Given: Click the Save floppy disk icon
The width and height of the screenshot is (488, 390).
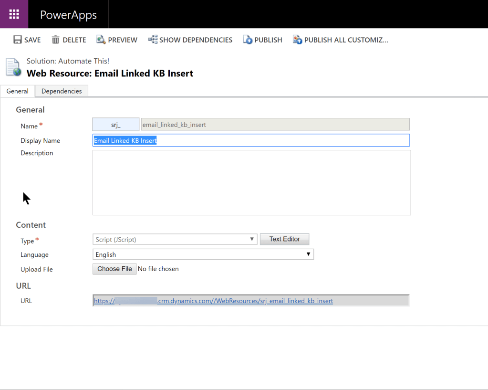Looking at the screenshot, I should (18, 40).
